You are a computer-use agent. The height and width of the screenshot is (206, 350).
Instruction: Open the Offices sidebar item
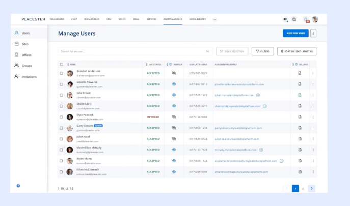[x=26, y=55]
